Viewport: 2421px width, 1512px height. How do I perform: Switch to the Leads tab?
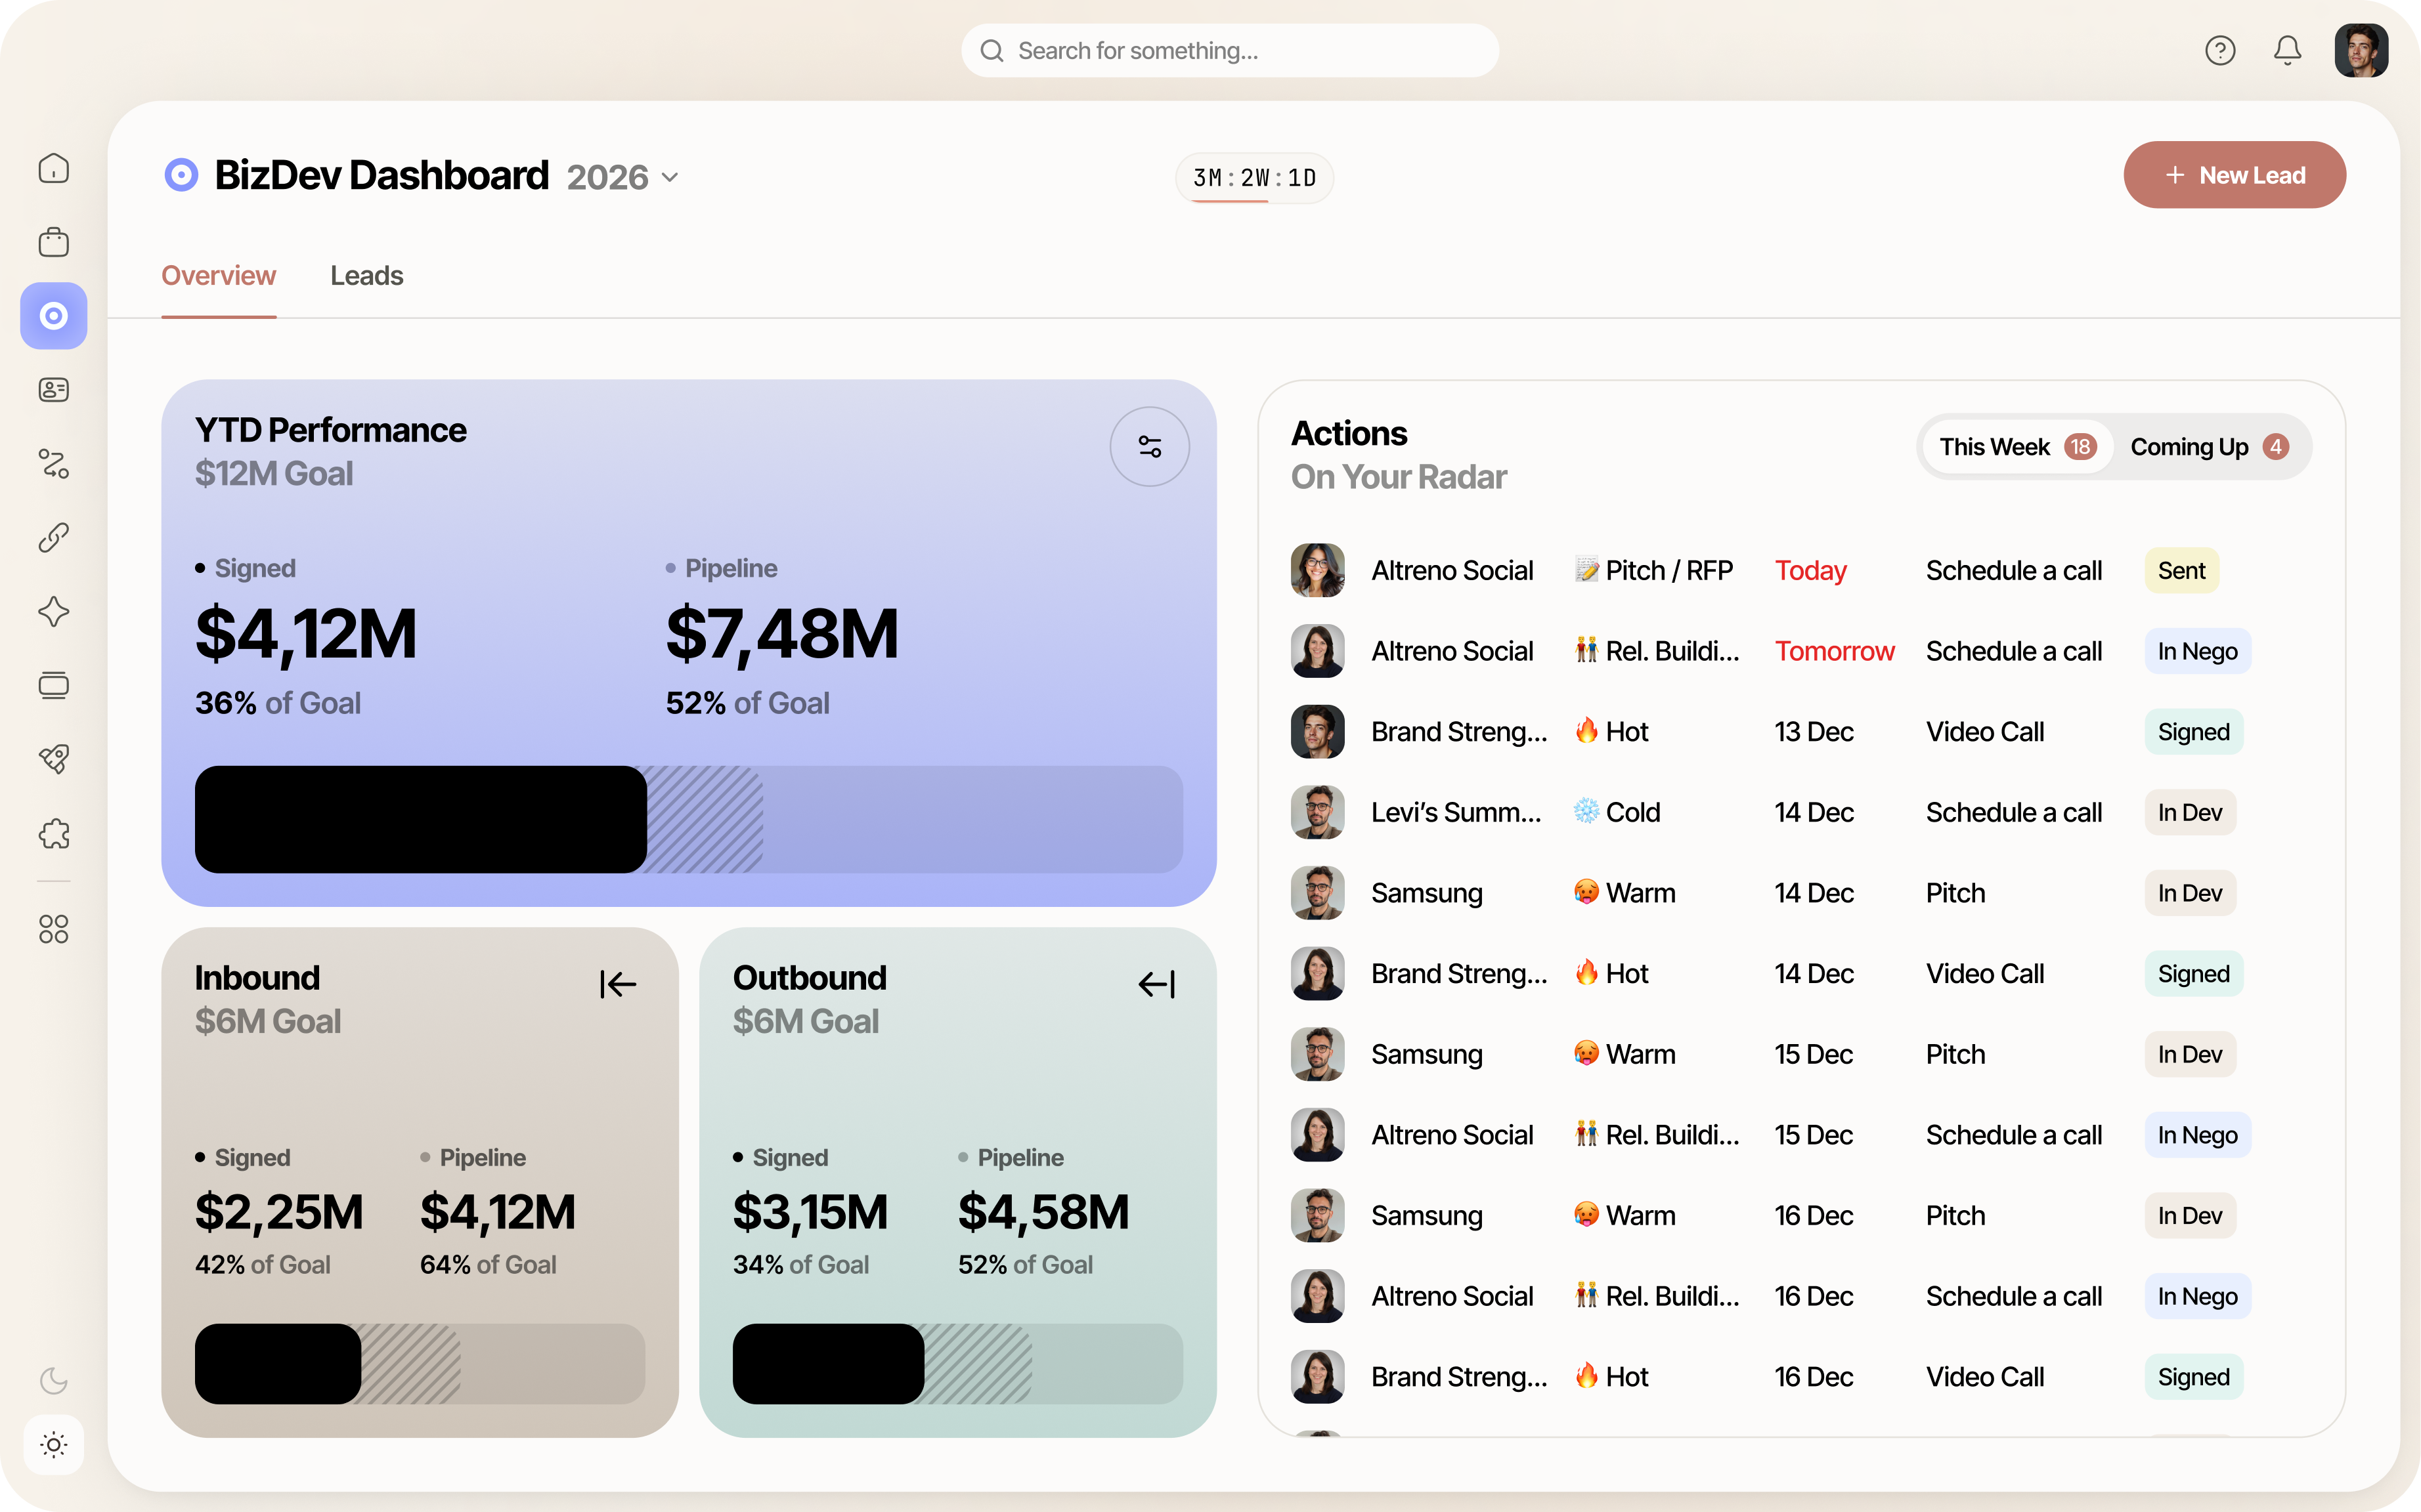coord(366,276)
